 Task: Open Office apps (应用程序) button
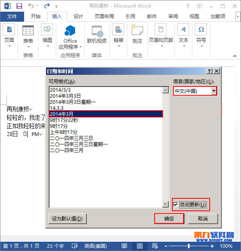pos(70,37)
